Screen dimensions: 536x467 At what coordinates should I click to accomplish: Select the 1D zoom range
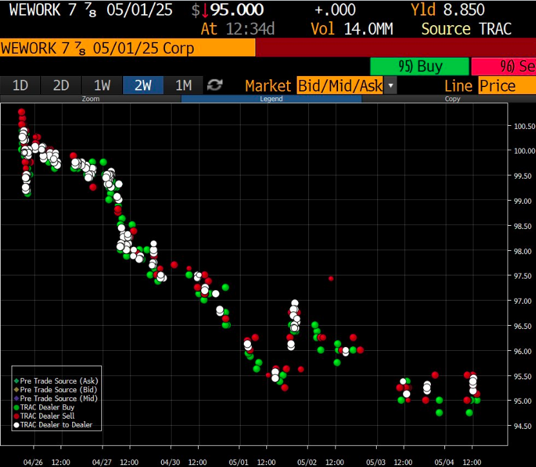20,85
